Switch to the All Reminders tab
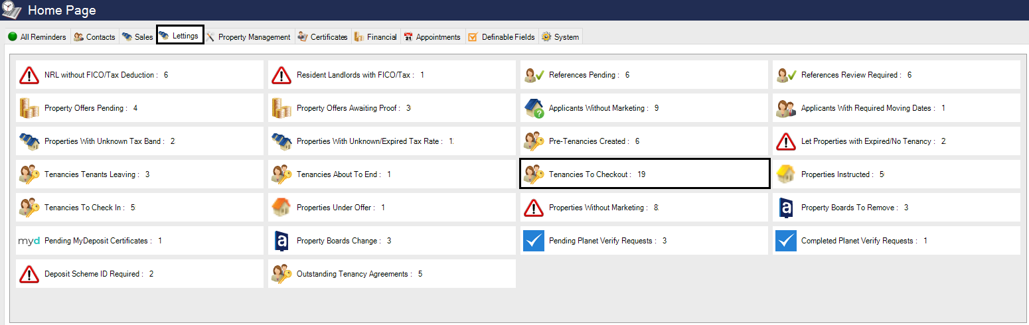Viewport: 1029px width, 325px height. pos(37,37)
